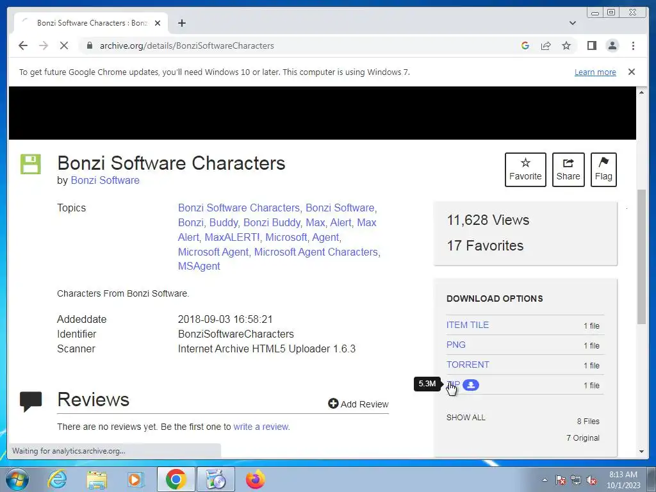This screenshot has width=656, height=492.
Task: Open a new browser tab
Action: tap(181, 23)
